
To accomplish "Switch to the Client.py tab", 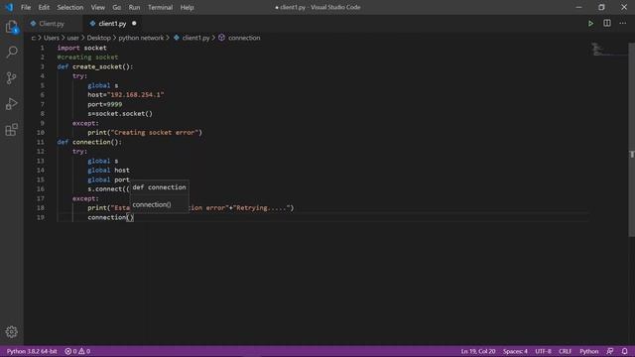I will coord(52,24).
